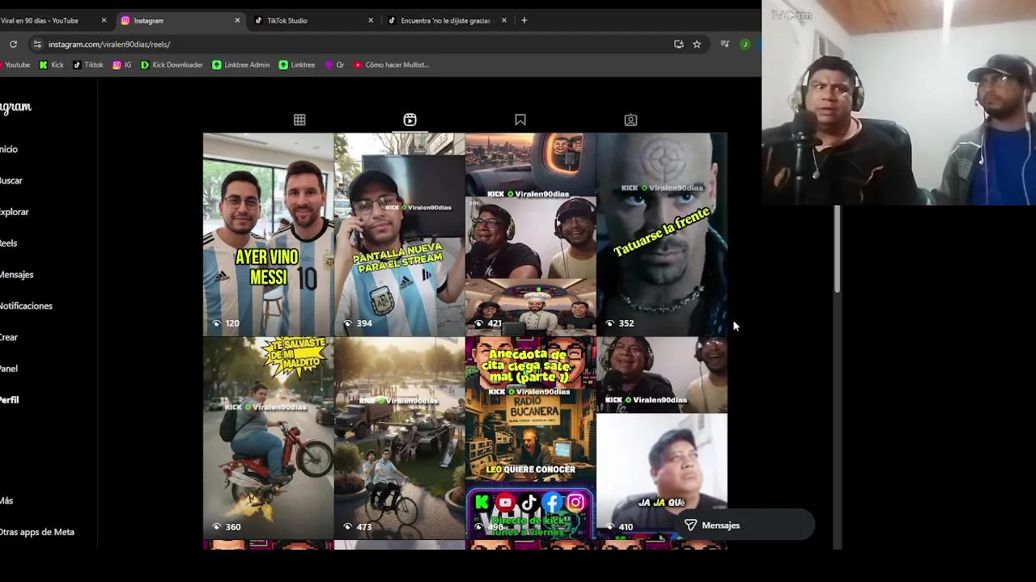Screen dimensions: 1036x582
Task: Open the 'Cómo hacer Multist...' bookmark
Action: (x=391, y=65)
